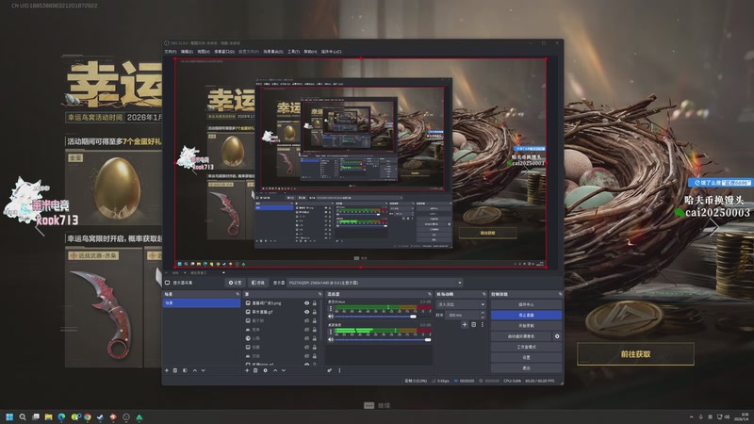The height and width of the screenshot is (424, 754).
Task: Mute the 麦克风/Aux channel speaker icon
Action: (331, 317)
